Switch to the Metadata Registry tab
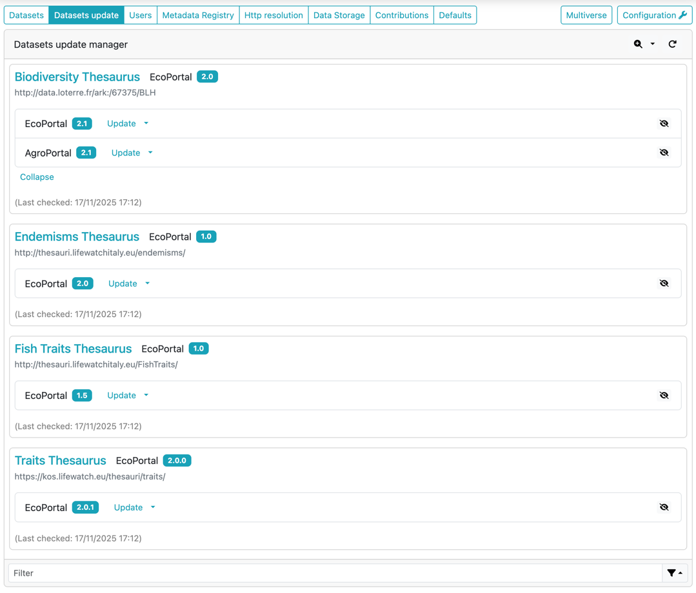 [198, 15]
